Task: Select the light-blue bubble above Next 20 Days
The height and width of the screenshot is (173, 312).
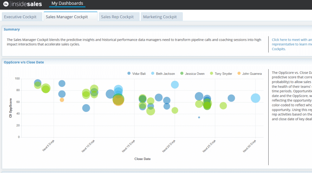Action: 175,84
